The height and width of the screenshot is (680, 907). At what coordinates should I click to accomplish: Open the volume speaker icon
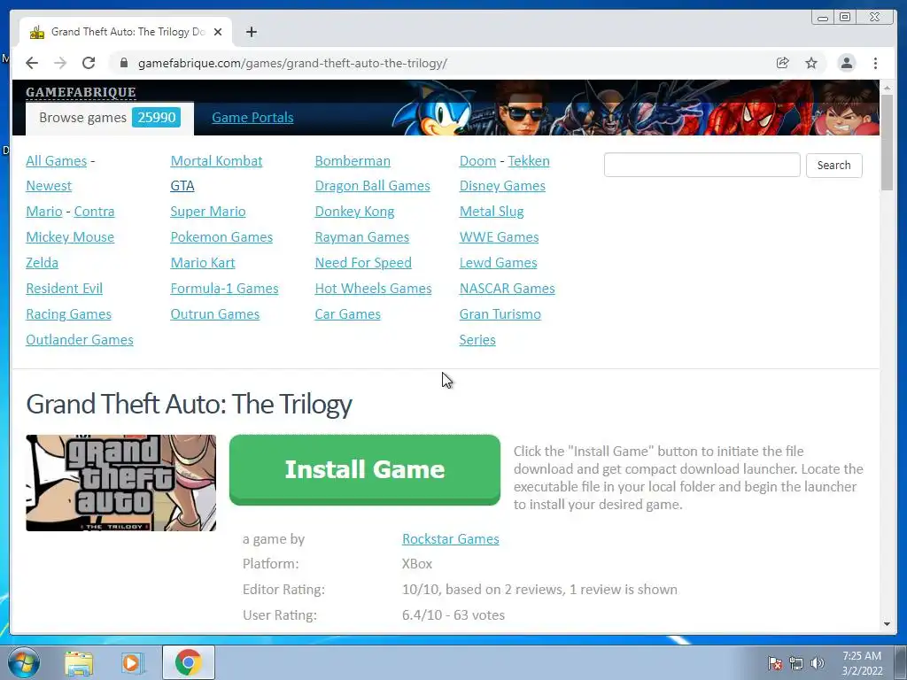coord(818,663)
